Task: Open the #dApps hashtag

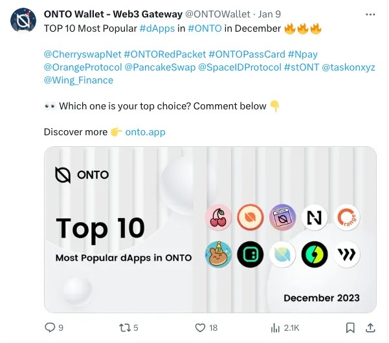Action: point(156,28)
